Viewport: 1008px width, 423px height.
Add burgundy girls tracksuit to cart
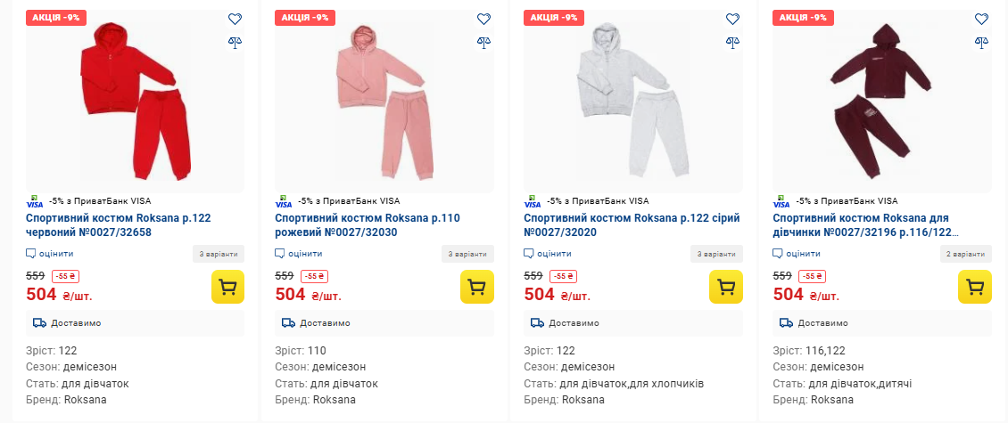[x=974, y=287]
